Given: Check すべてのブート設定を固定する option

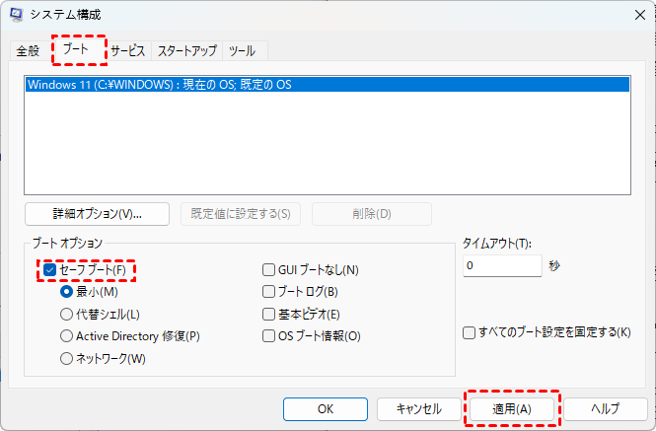Looking at the screenshot, I should (x=470, y=332).
